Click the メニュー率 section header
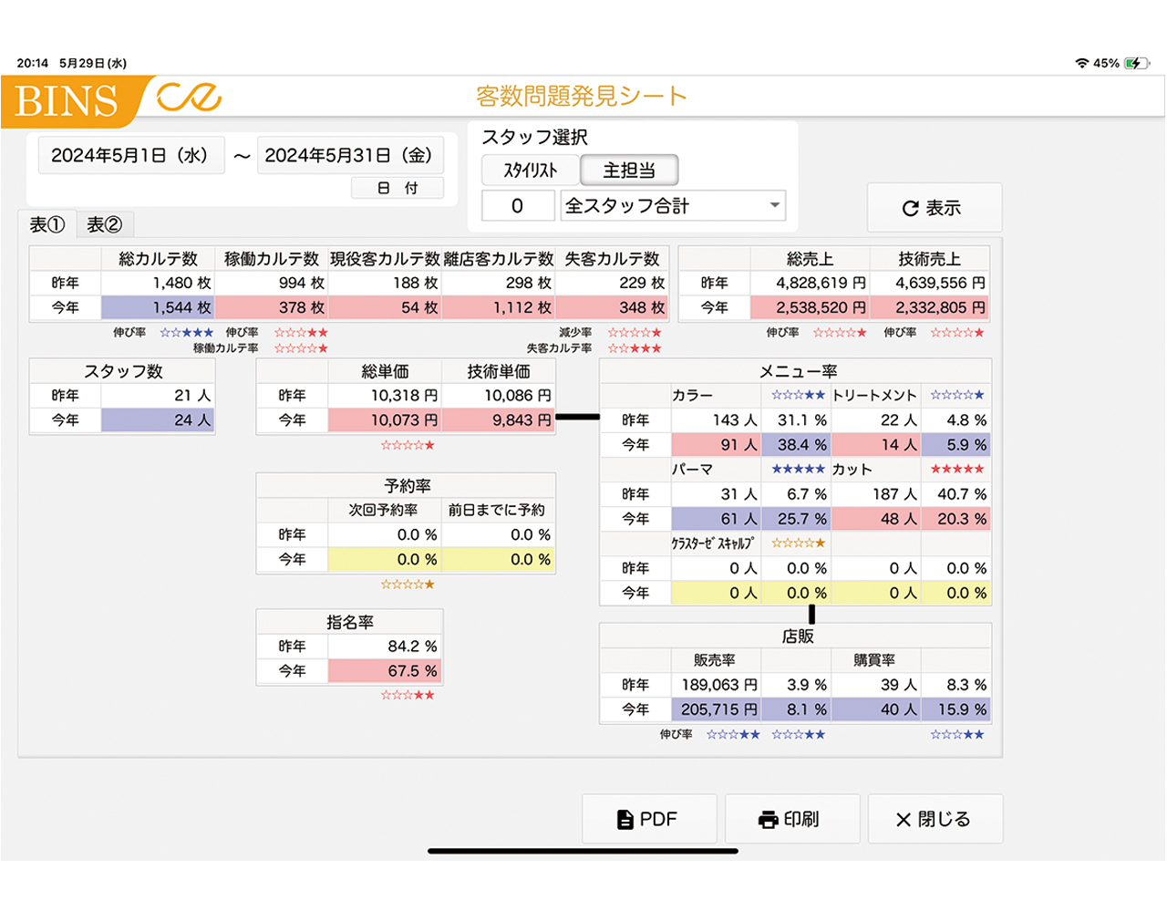 coord(796,371)
